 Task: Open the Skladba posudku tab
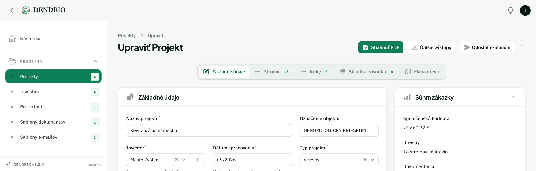(367, 72)
